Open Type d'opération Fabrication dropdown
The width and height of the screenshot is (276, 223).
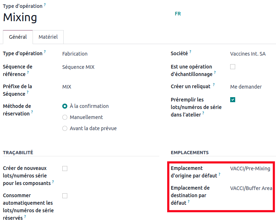click(x=107, y=54)
